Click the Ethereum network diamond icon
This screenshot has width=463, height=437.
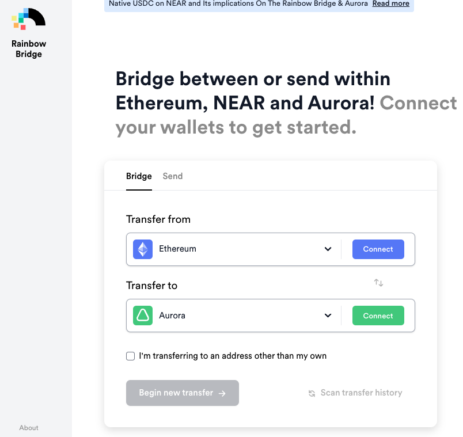(143, 249)
